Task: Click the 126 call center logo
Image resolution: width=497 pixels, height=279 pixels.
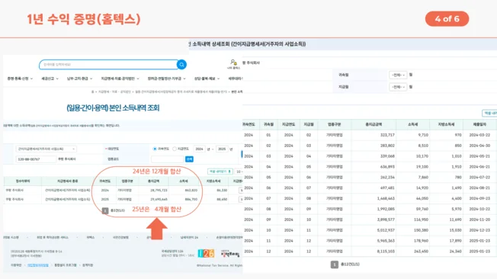Action: pyautogui.click(x=206, y=253)
